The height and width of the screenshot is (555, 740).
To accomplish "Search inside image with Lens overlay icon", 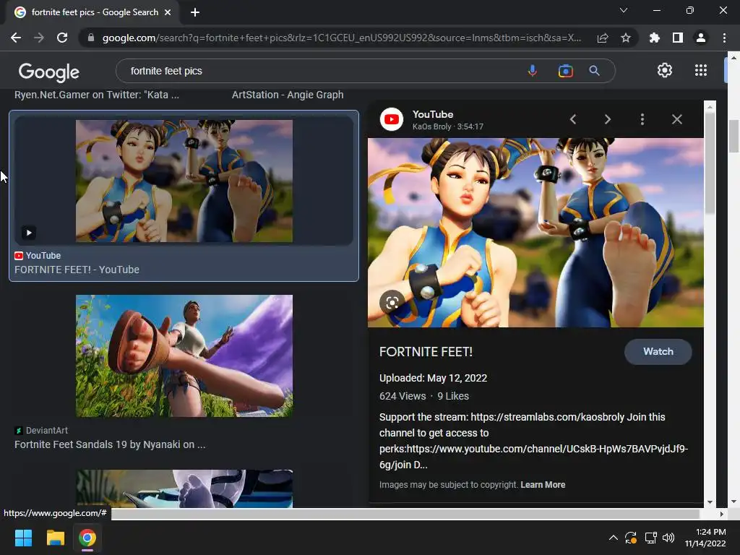I will [392, 302].
